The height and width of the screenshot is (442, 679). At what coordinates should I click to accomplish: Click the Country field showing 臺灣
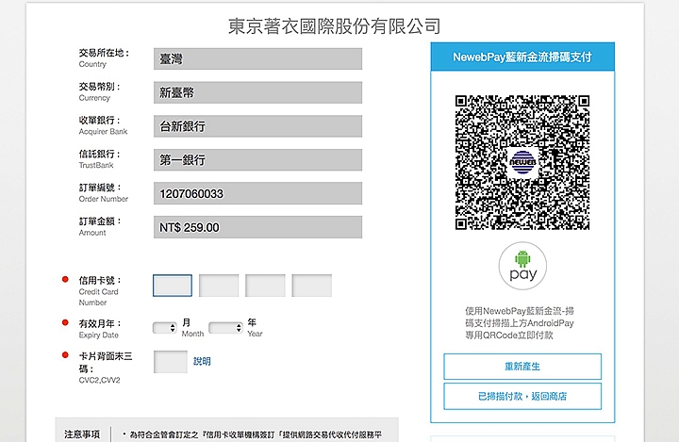pyautogui.click(x=257, y=58)
